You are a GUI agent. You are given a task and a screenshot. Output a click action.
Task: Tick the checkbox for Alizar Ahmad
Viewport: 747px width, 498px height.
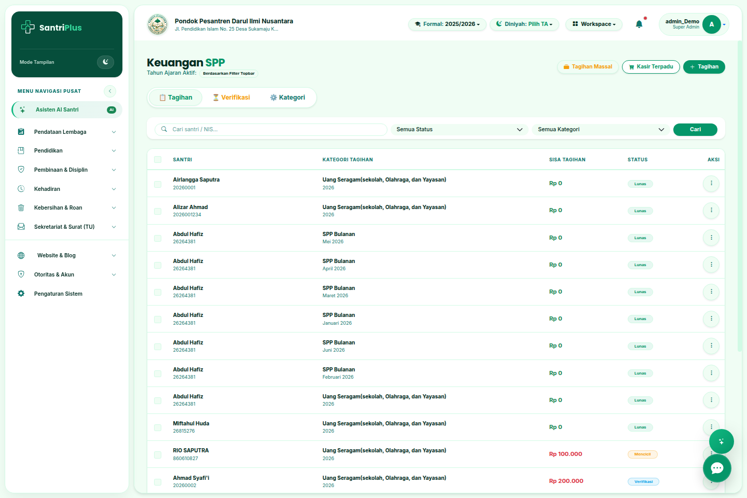pyautogui.click(x=158, y=211)
